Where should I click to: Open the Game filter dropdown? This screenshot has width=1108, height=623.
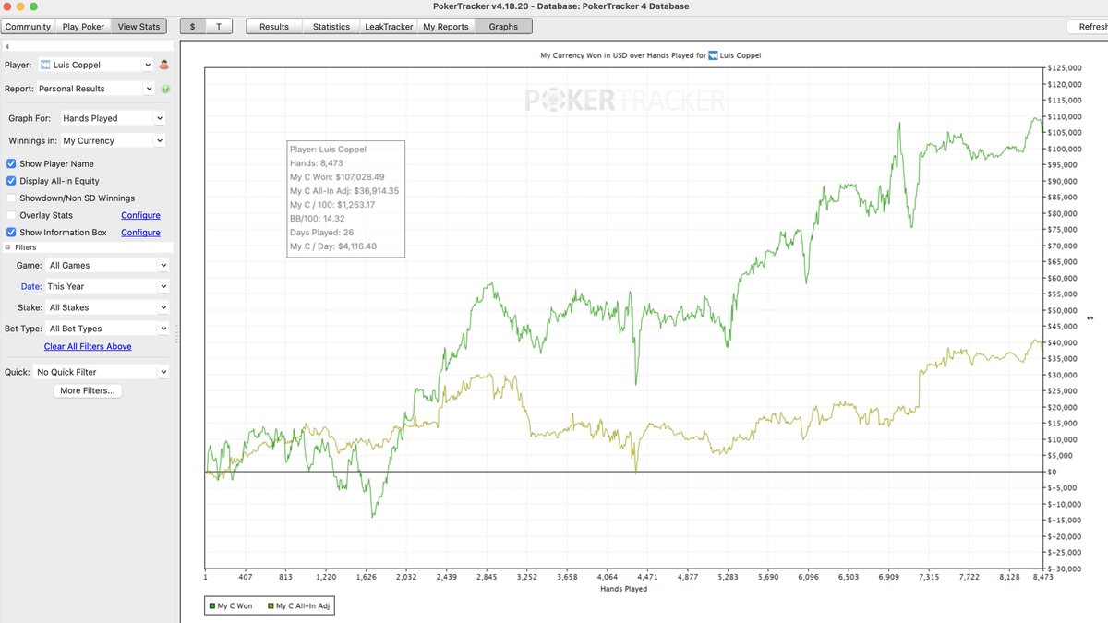pos(107,265)
